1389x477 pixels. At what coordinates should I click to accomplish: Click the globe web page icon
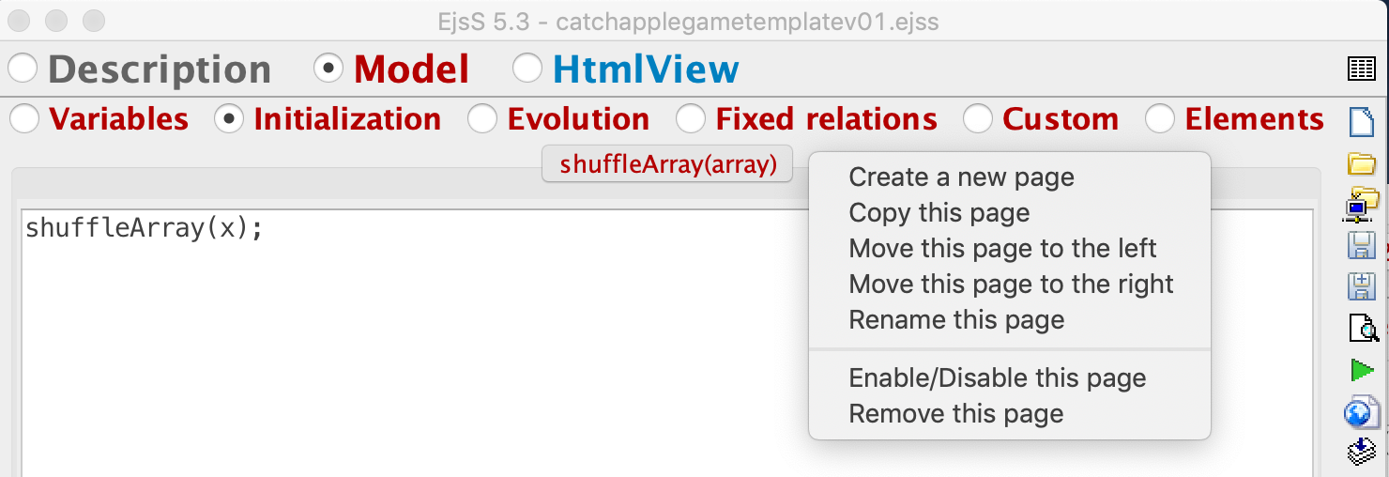coord(1363,411)
